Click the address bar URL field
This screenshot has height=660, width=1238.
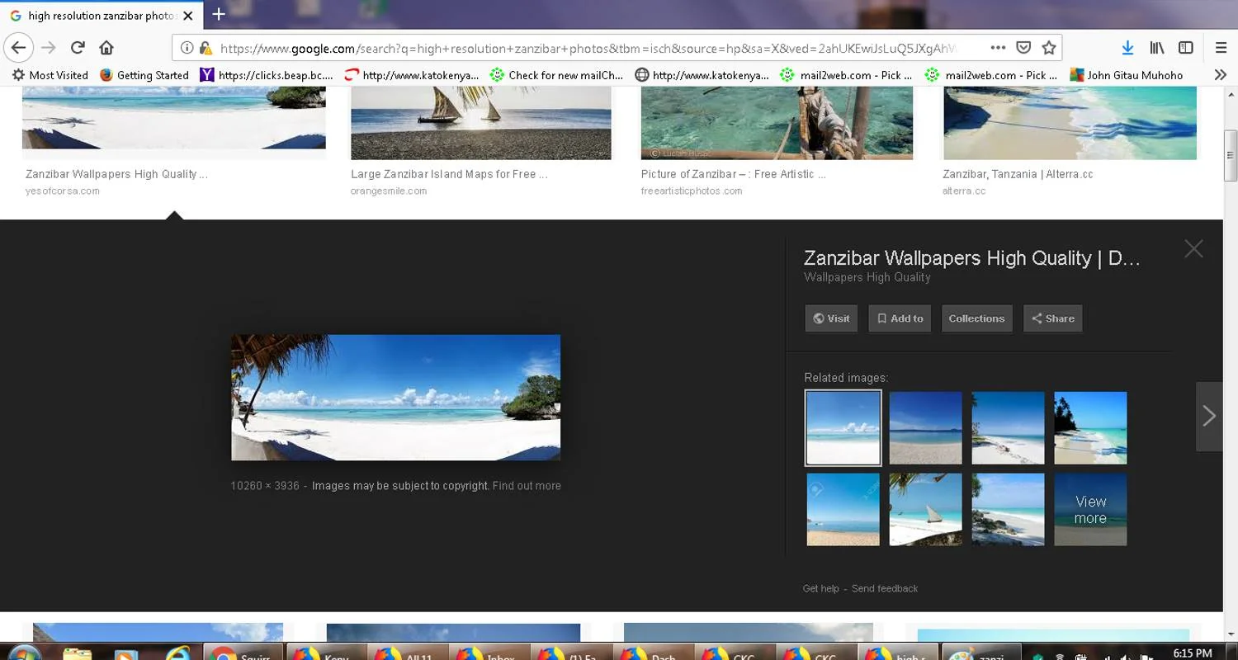[578, 48]
